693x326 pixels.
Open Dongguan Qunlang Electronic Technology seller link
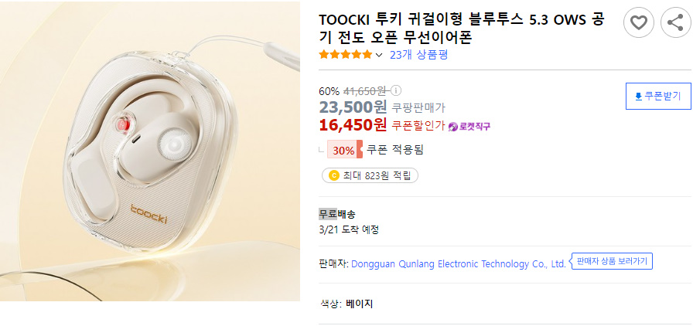click(459, 264)
